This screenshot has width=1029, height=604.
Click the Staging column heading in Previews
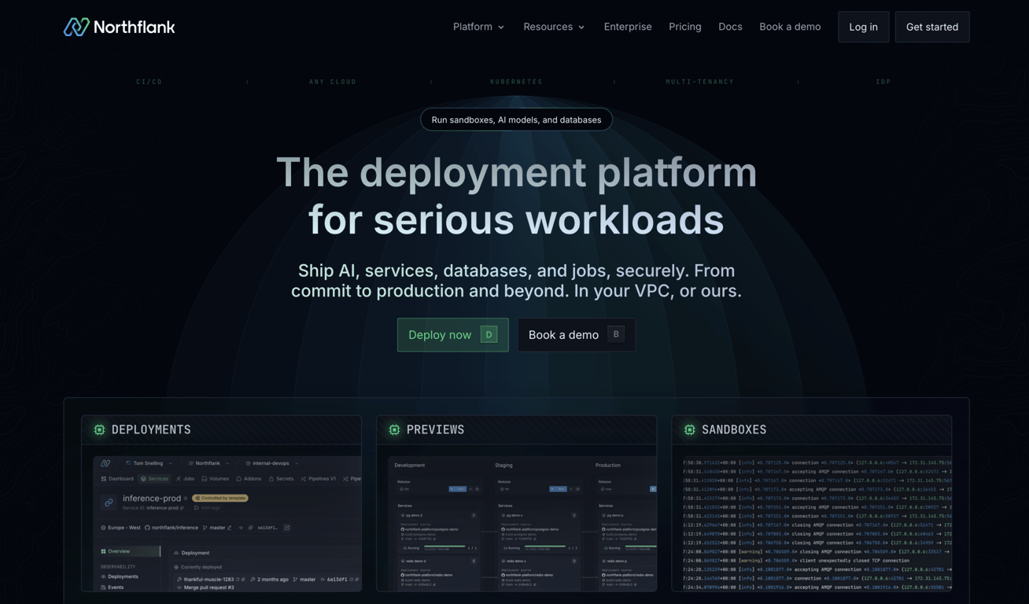tap(503, 465)
